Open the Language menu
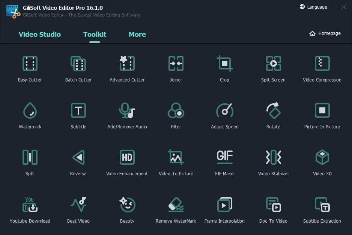The width and height of the screenshot is (352, 235). coord(313,7)
